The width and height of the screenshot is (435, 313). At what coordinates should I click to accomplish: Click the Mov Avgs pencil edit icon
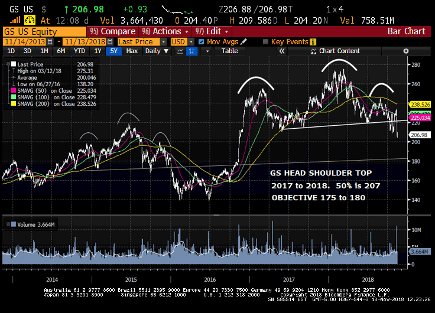pos(244,42)
